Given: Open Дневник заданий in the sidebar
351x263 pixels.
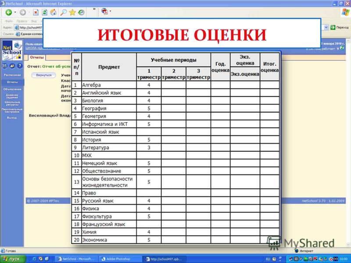Looking at the screenshot, I should pos(12,96).
